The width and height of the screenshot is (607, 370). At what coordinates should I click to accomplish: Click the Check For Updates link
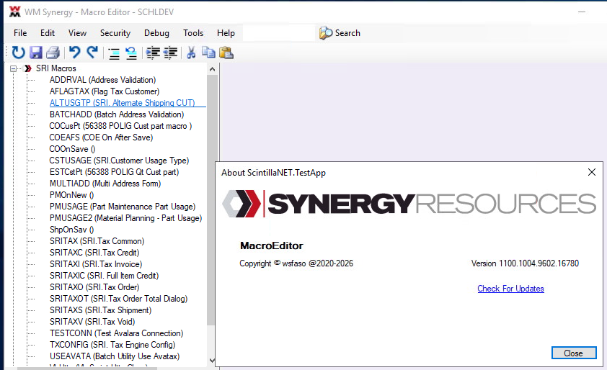(510, 289)
